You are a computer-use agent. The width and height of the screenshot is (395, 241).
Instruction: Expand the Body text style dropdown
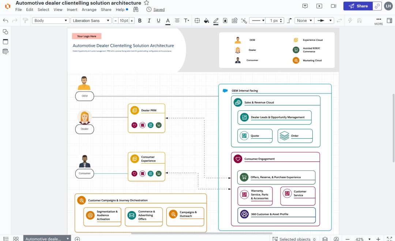50,21
